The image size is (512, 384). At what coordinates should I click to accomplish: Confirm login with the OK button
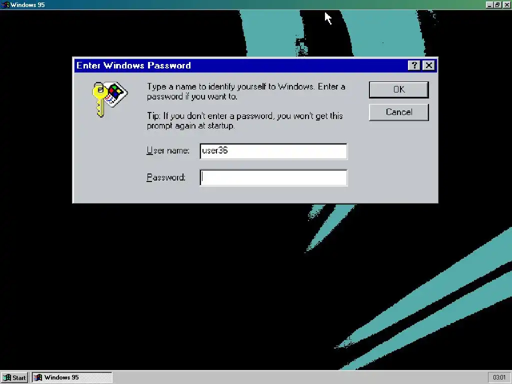398,89
